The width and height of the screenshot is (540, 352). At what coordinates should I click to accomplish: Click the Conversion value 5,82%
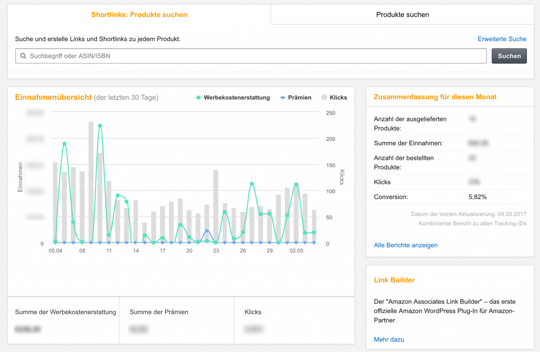[x=477, y=197]
